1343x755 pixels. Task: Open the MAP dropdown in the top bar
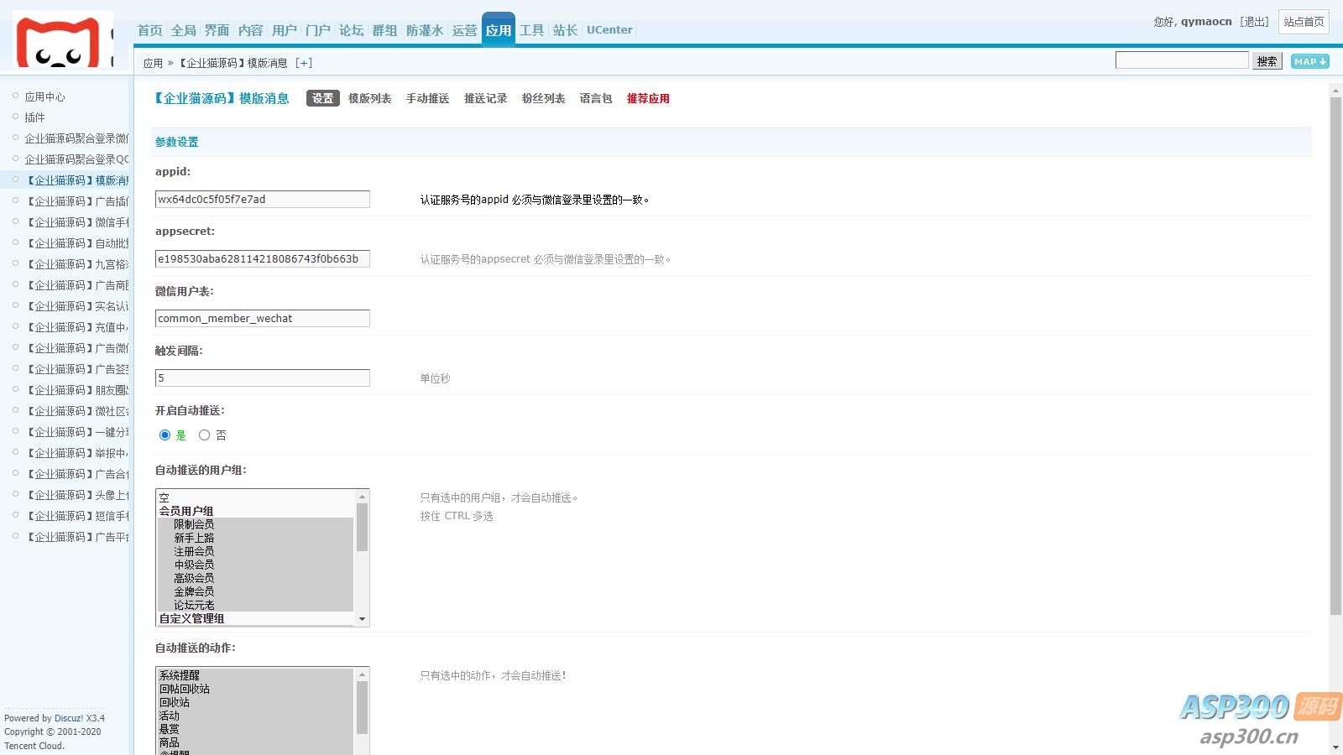click(x=1309, y=61)
